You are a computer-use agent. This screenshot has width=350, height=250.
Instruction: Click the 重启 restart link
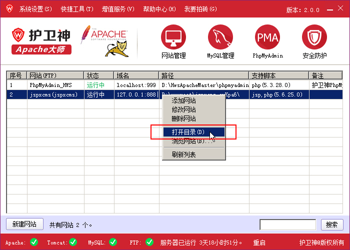coord(259,242)
